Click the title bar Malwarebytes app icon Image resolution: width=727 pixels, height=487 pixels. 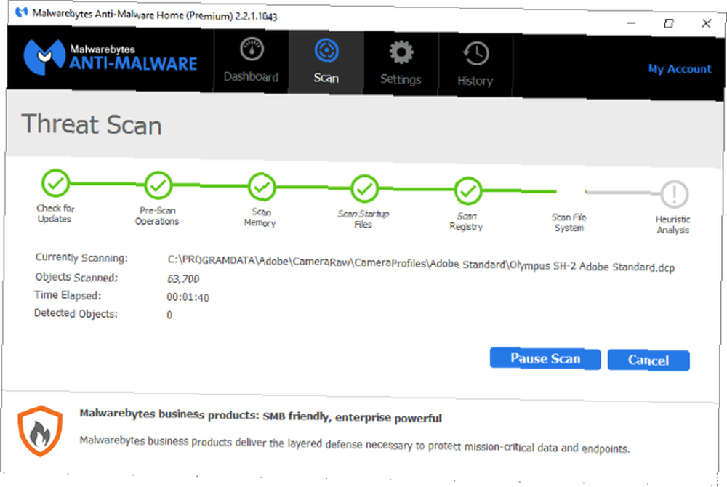tap(21, 12)
